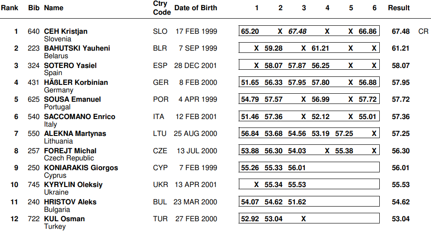Click FOREJT Michal's first attempt 53.88
431x231 pixels.
(x=250, y=151)
